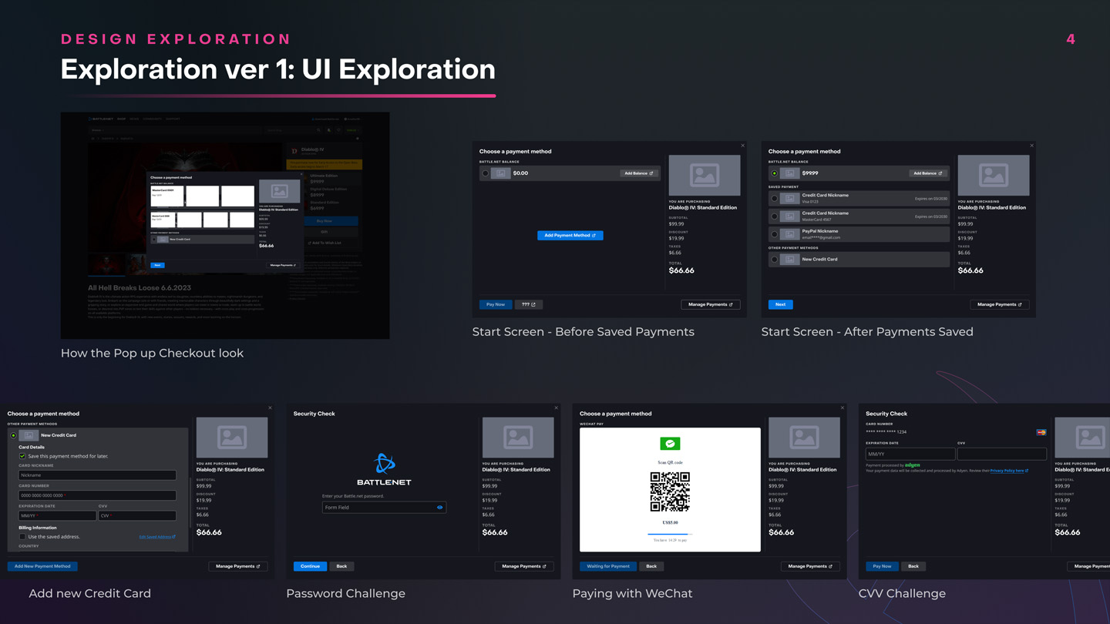
Task: Click 'Expires on 03/2030' on Visa 0123 row
Action: point(931,199)
